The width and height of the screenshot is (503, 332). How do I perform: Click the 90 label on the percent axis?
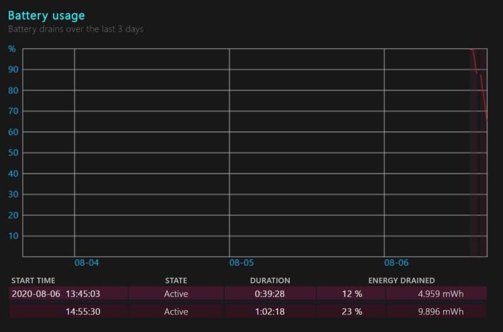pos(12,69)
